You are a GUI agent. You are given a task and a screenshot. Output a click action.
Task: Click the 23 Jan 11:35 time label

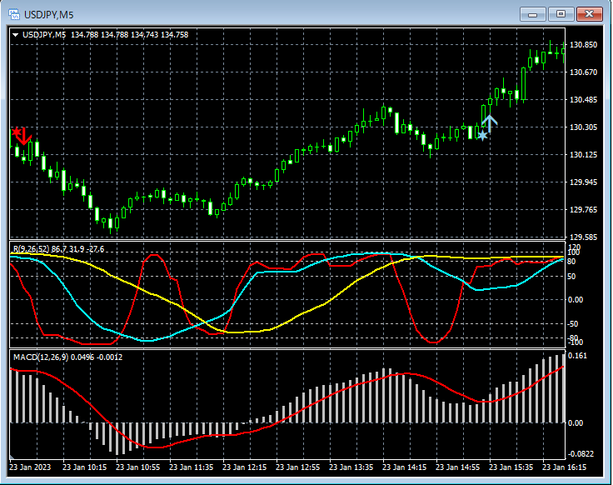(192, 467)
